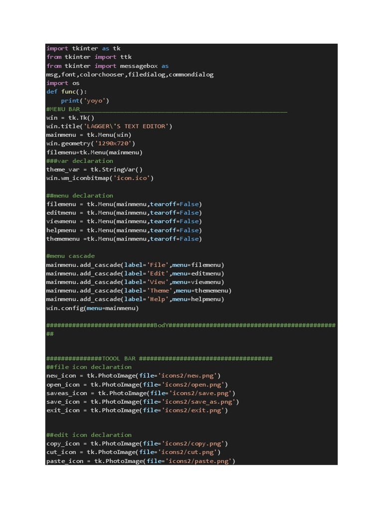Click the 'win.config(menu=mainmenu)' line

92,308
